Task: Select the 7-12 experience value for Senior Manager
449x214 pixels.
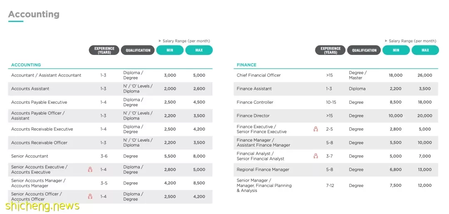Action: 330,186
